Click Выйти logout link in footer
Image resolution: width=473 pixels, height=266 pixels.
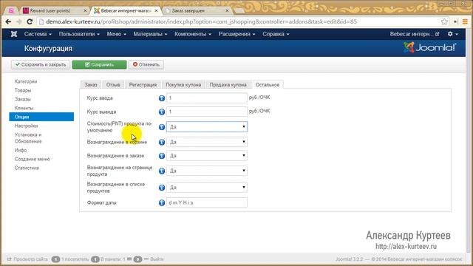(x=154, y=259)
